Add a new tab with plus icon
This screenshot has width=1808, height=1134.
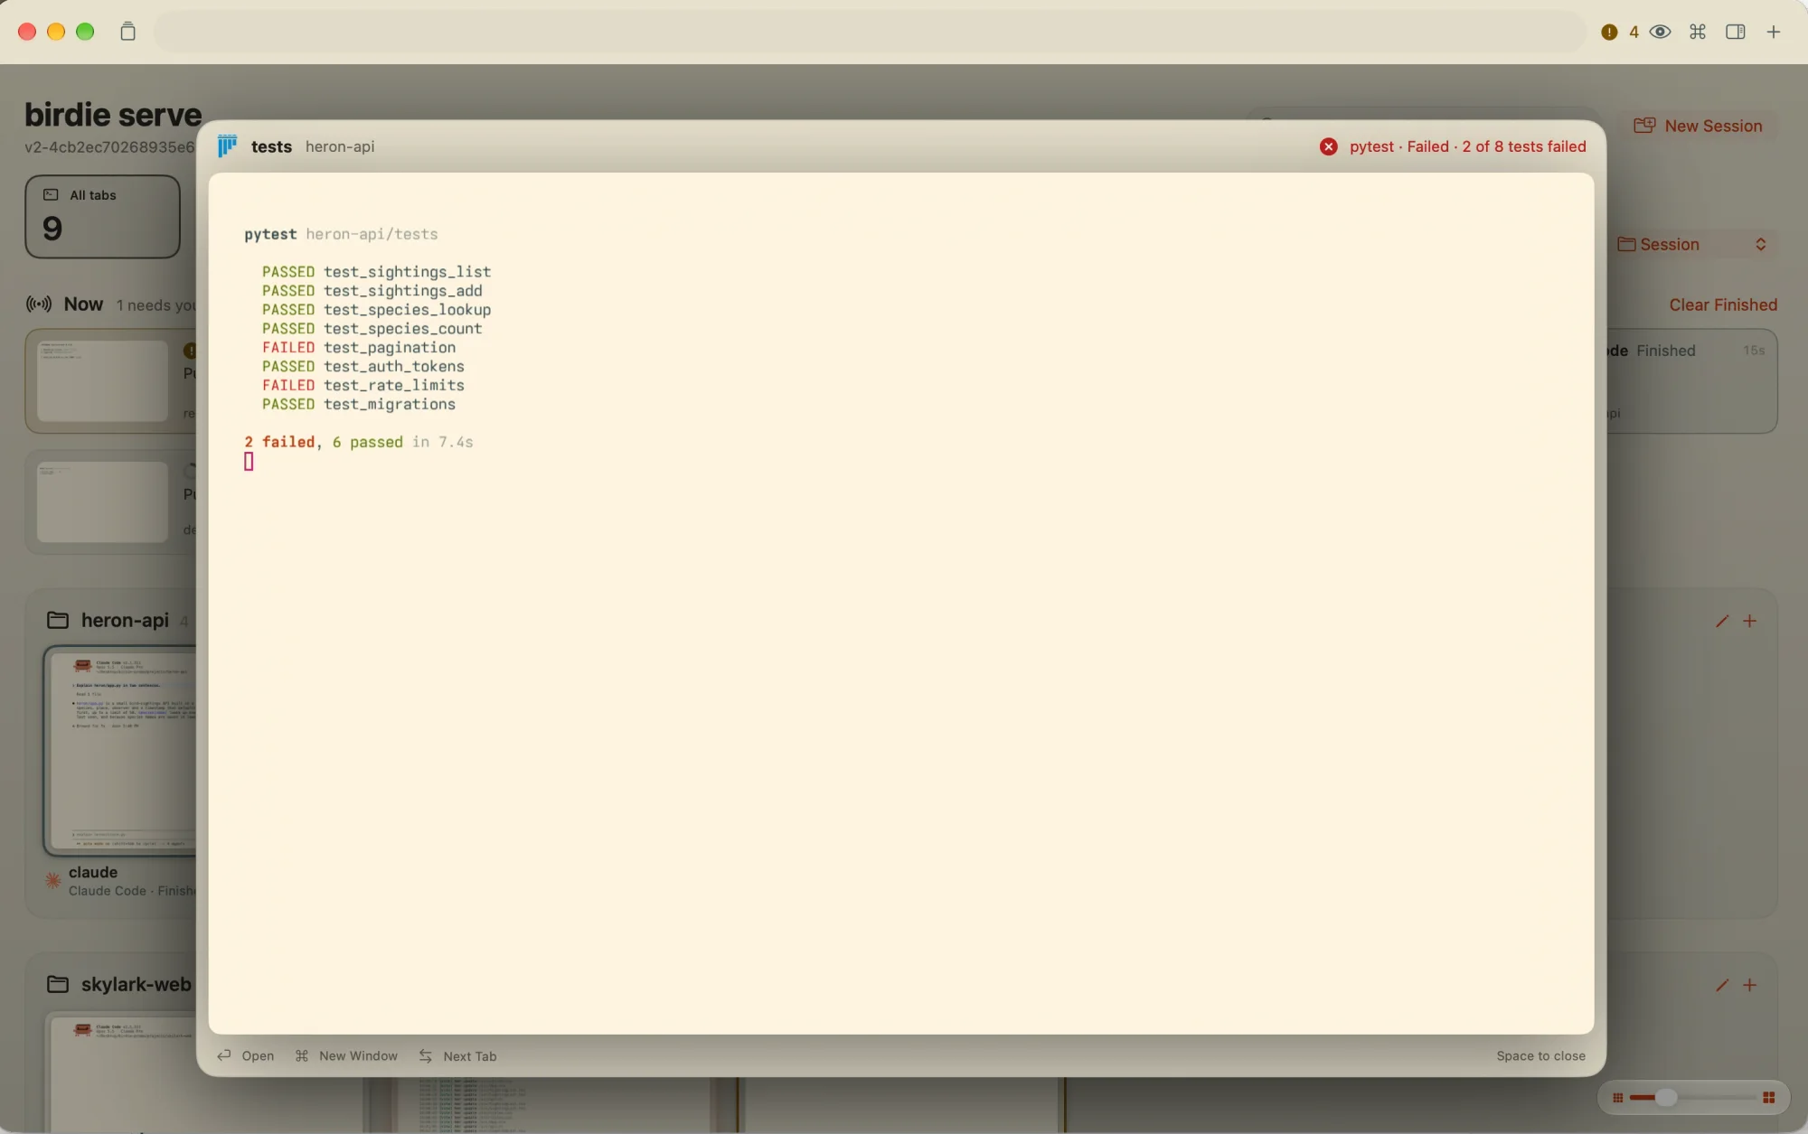1774,32
